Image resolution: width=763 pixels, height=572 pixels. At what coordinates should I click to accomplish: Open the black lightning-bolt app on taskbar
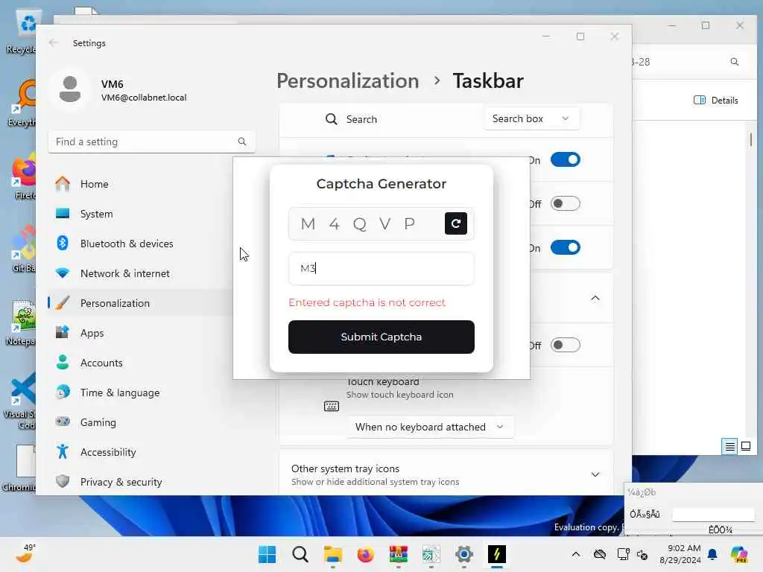[497, 554]
